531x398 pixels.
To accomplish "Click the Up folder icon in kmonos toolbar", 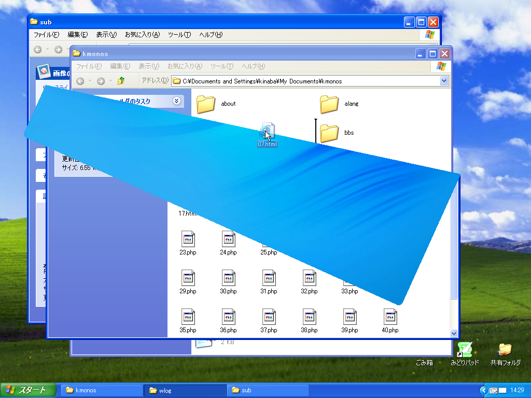I will pyautogui.click(x=121, y=81).
